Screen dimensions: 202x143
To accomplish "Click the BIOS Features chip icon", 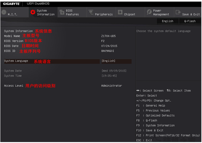I will coord(62,12).
